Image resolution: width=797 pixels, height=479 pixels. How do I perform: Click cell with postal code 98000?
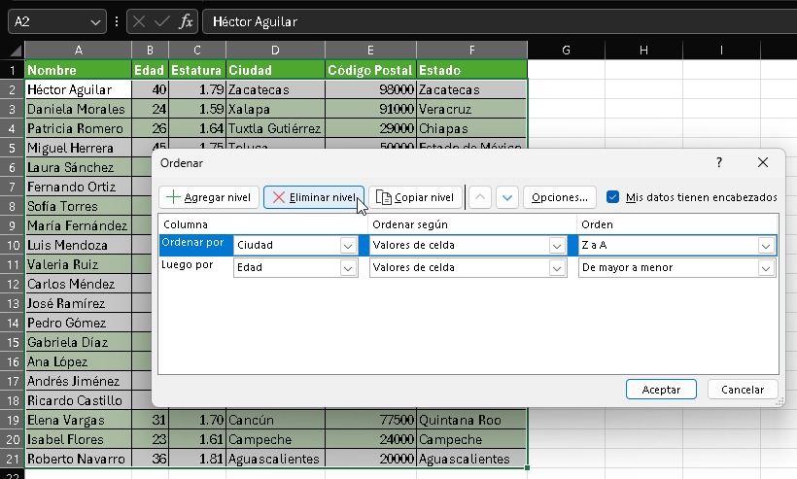(x=370, y=89)
